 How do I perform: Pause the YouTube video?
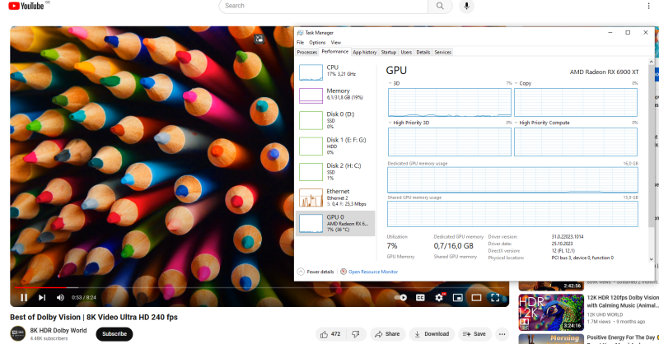point(24,297)
